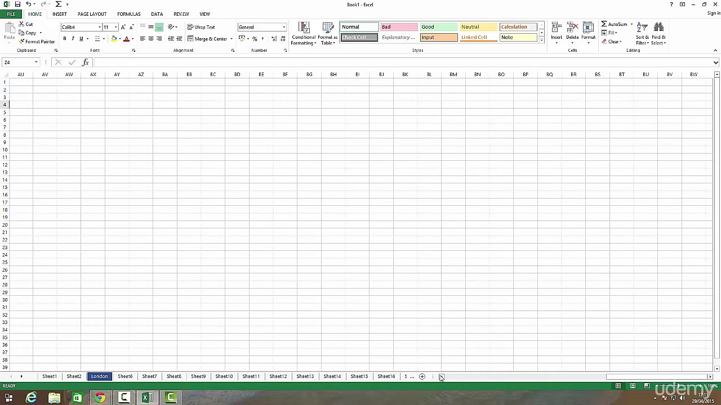This screenshot has width=721, height=405.
Task: Click the Paste clipboard icon
Action: tap(9, 28)
